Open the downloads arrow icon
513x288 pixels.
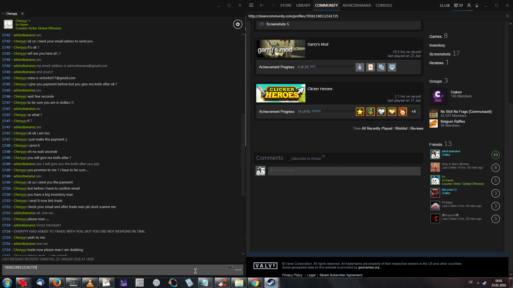[477, 5]
